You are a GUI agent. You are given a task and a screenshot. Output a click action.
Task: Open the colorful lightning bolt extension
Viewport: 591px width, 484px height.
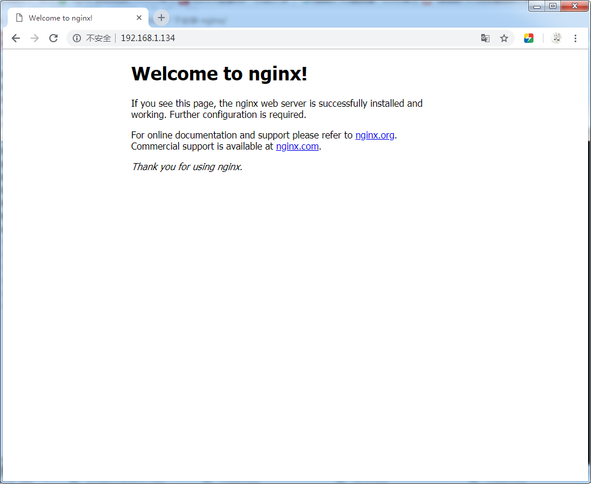(x=529, y=38)
